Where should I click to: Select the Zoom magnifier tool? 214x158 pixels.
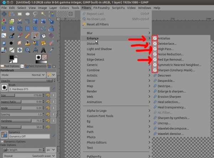[x=27, y=50]
